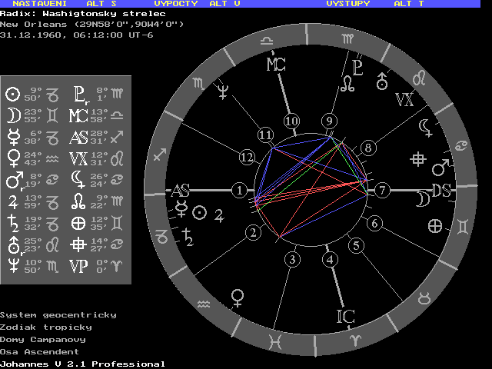Select the Neptune trident symbol in the wheel

point(224,92)
